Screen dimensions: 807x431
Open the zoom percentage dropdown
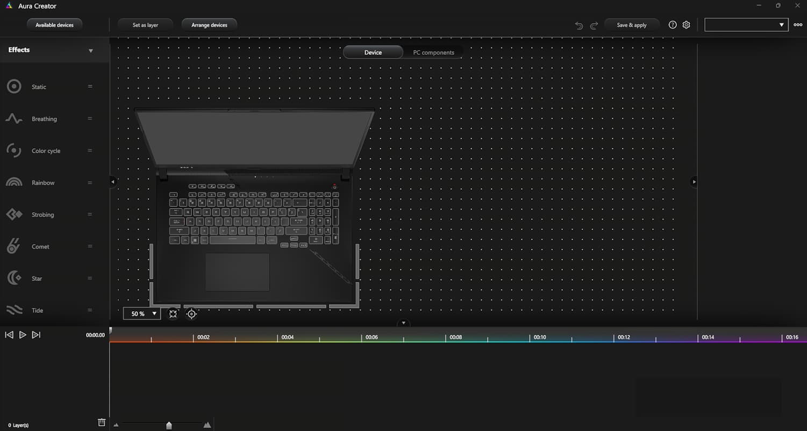[154, 313]
